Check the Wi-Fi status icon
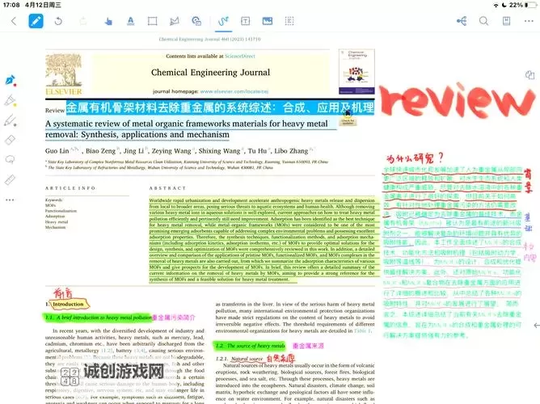540x404 pixels. [x=496, y=5]
